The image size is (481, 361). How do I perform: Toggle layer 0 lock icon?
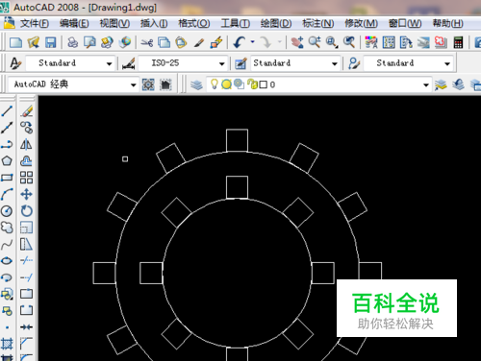tap(252, 84)
